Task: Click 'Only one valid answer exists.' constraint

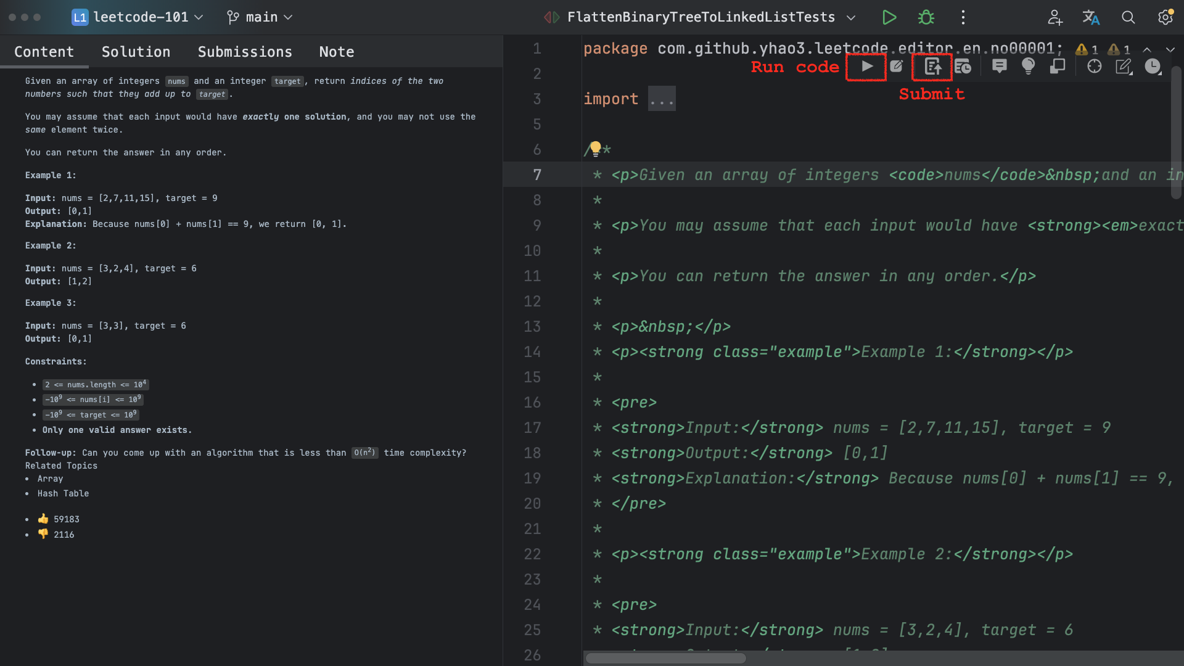Action: click(117, 430)
